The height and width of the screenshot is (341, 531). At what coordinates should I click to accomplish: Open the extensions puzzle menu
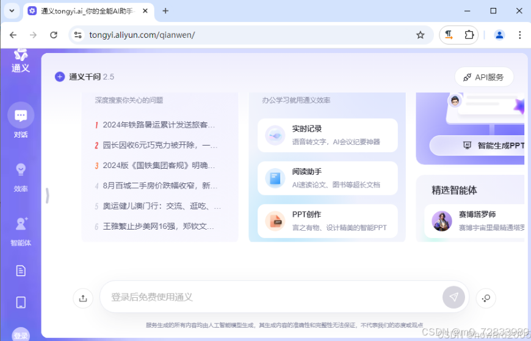(x=469, y=35)
